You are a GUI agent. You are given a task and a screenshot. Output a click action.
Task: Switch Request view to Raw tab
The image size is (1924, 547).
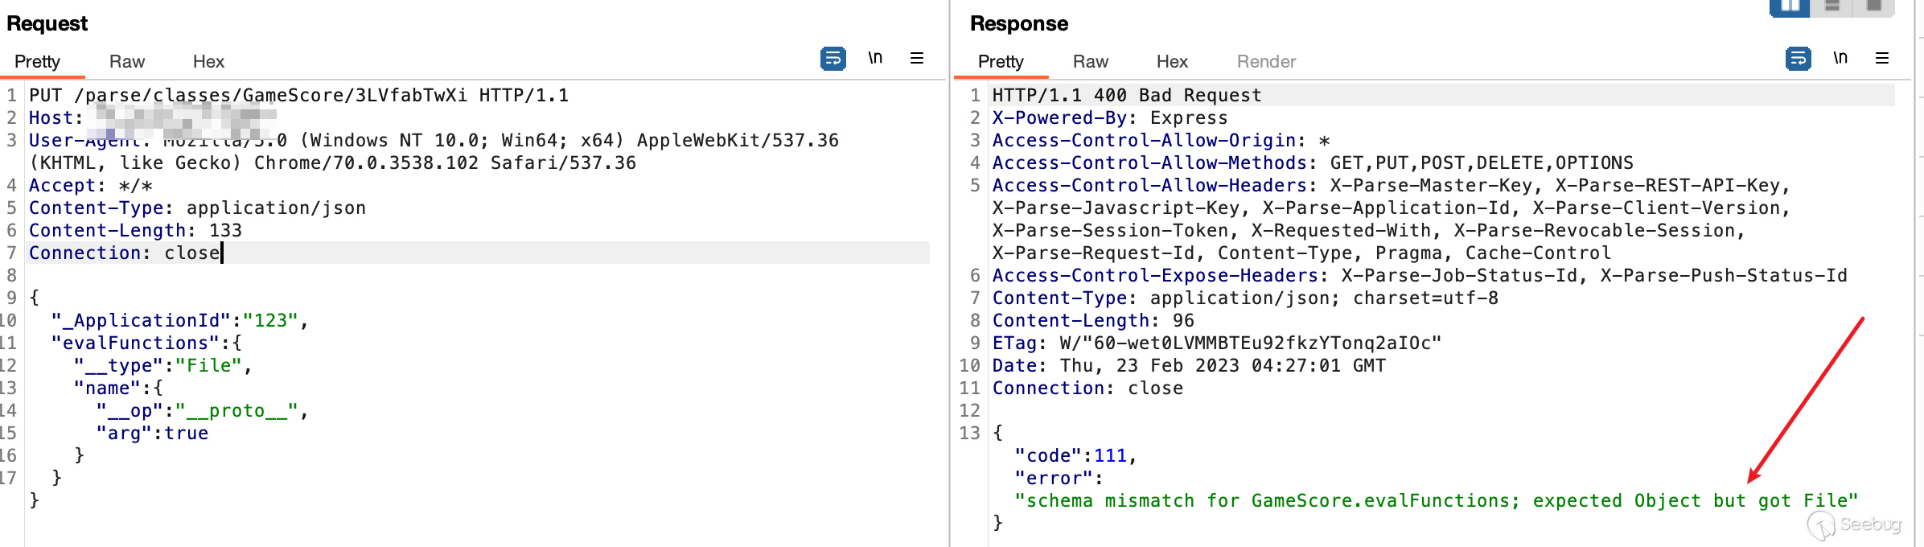coord(127,62)
